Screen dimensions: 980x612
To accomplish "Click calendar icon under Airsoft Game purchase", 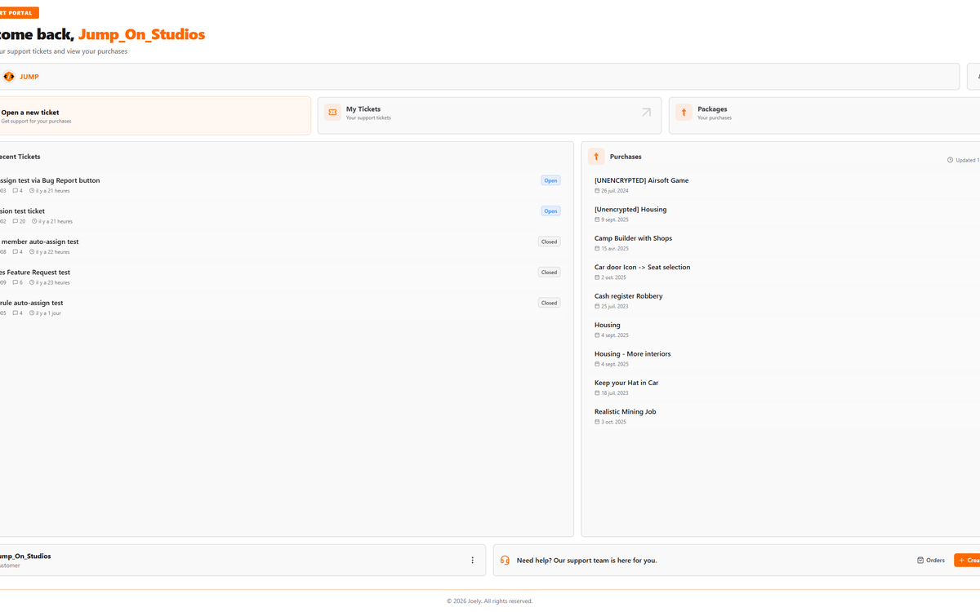I will [x=597, y=191].
